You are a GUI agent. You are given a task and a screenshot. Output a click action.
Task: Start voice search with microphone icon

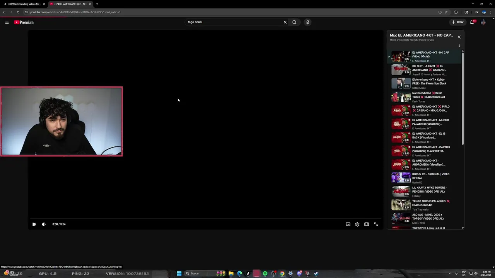(x=307, y=22)
